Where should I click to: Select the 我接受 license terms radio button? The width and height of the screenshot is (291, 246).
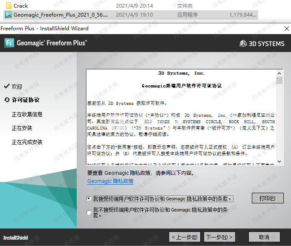89,199
